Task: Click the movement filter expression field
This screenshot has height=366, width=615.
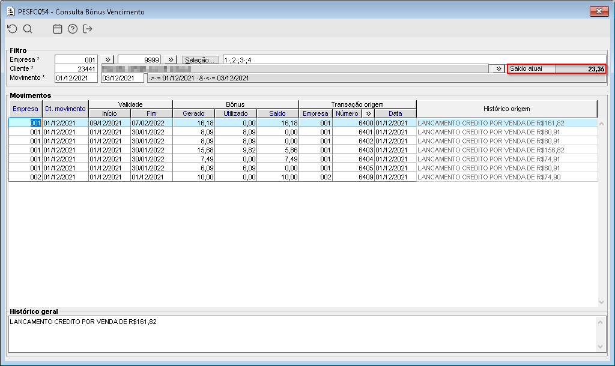Action: [377, 78]
